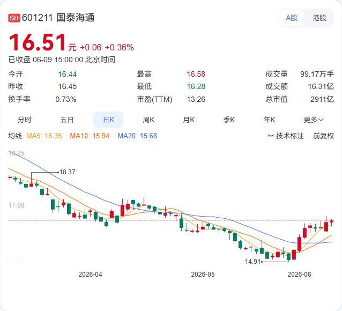Click the latest candlestick at chart's right edge
The width and height of the screenshot is (342, 311).
click(331, 222)
